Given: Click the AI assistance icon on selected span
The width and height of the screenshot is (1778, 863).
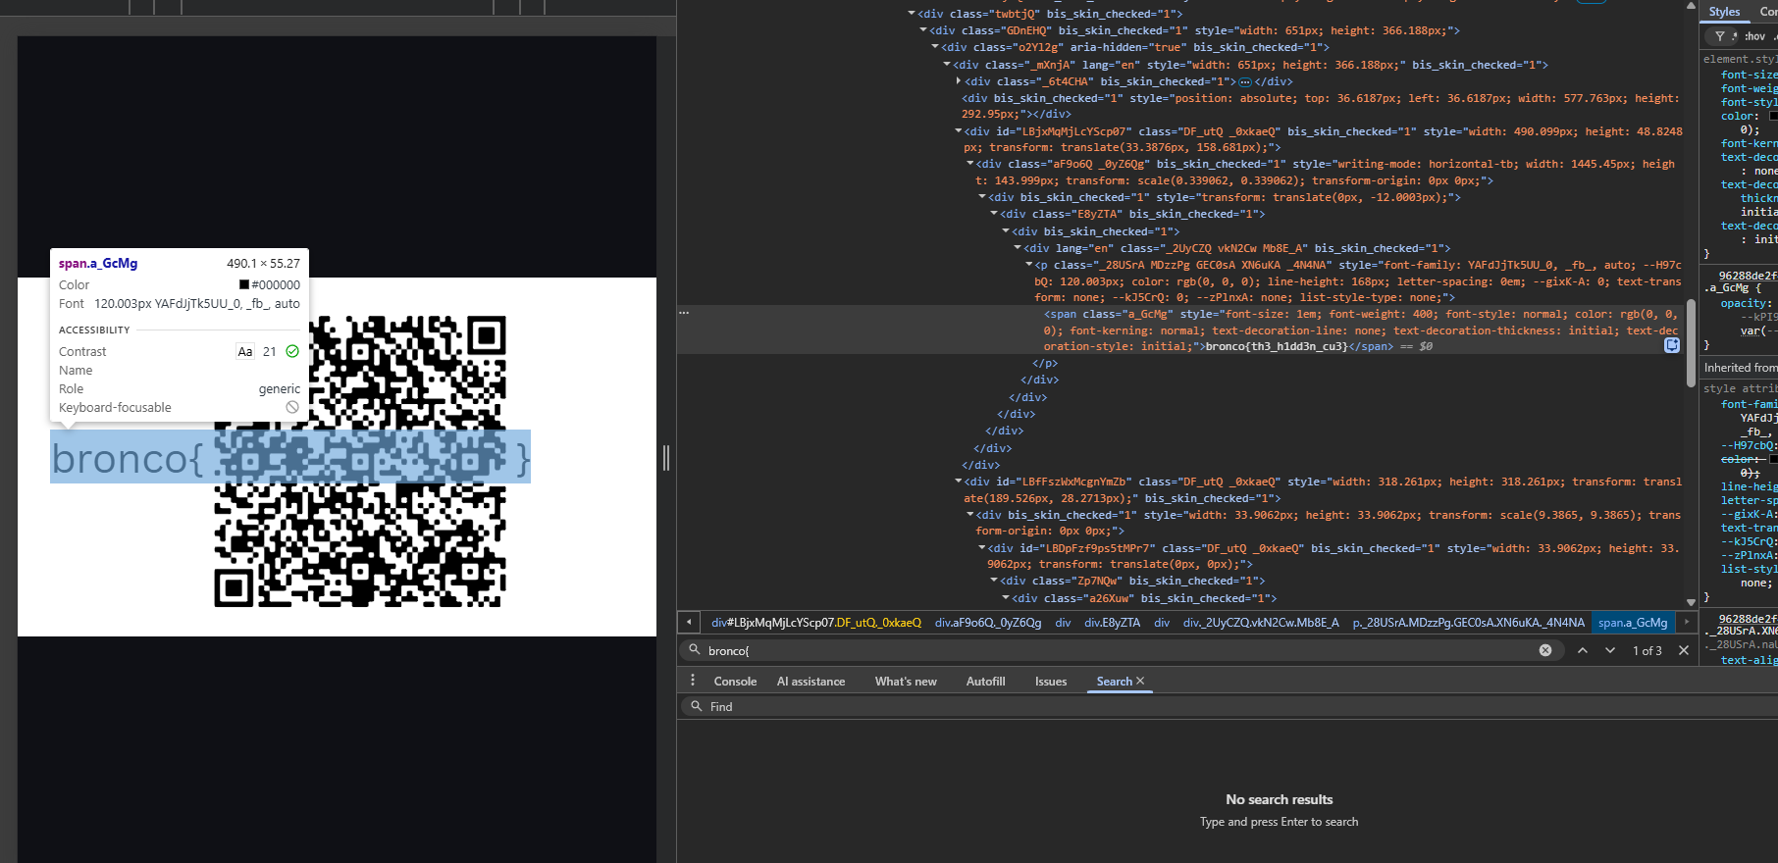Looking at the screenshot, I should point(1672,345).
